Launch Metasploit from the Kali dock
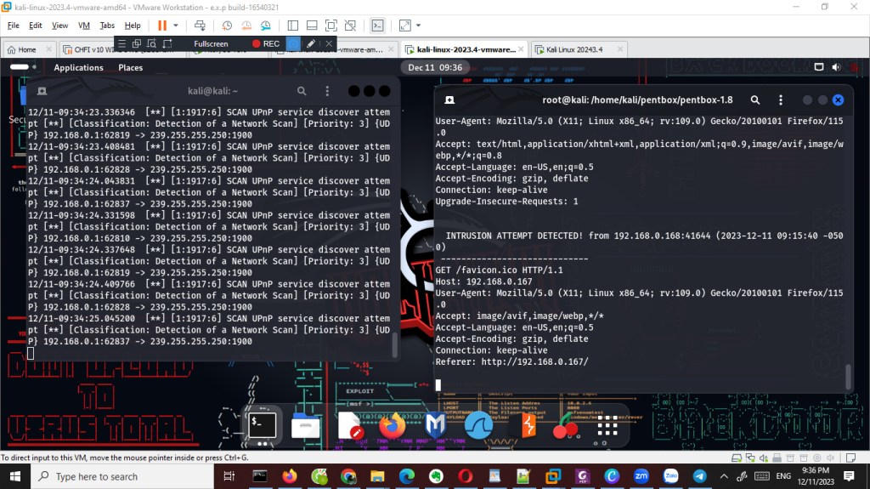The width and height of the screenshot is (870, 489). [436, 426]
